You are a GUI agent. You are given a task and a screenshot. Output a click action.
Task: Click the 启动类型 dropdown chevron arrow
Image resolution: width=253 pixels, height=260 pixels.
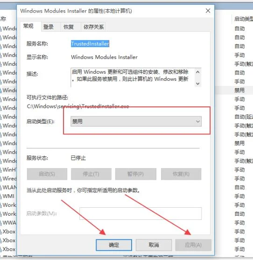click(x=197, y=121)
